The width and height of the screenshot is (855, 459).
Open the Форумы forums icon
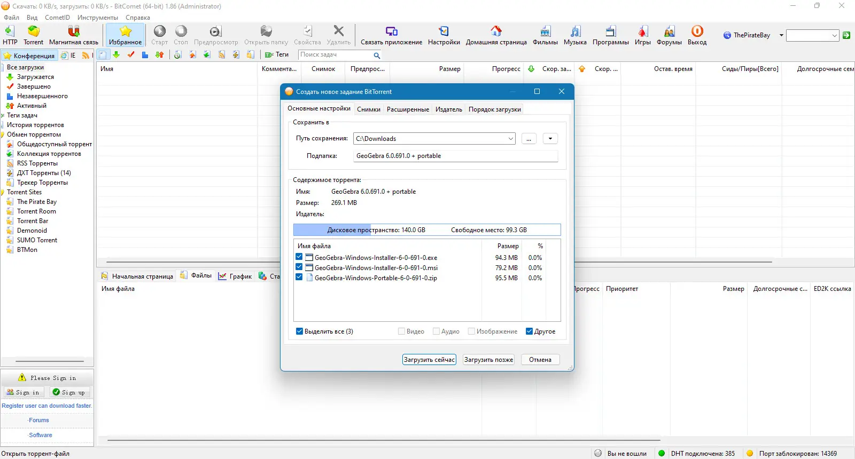669,35
